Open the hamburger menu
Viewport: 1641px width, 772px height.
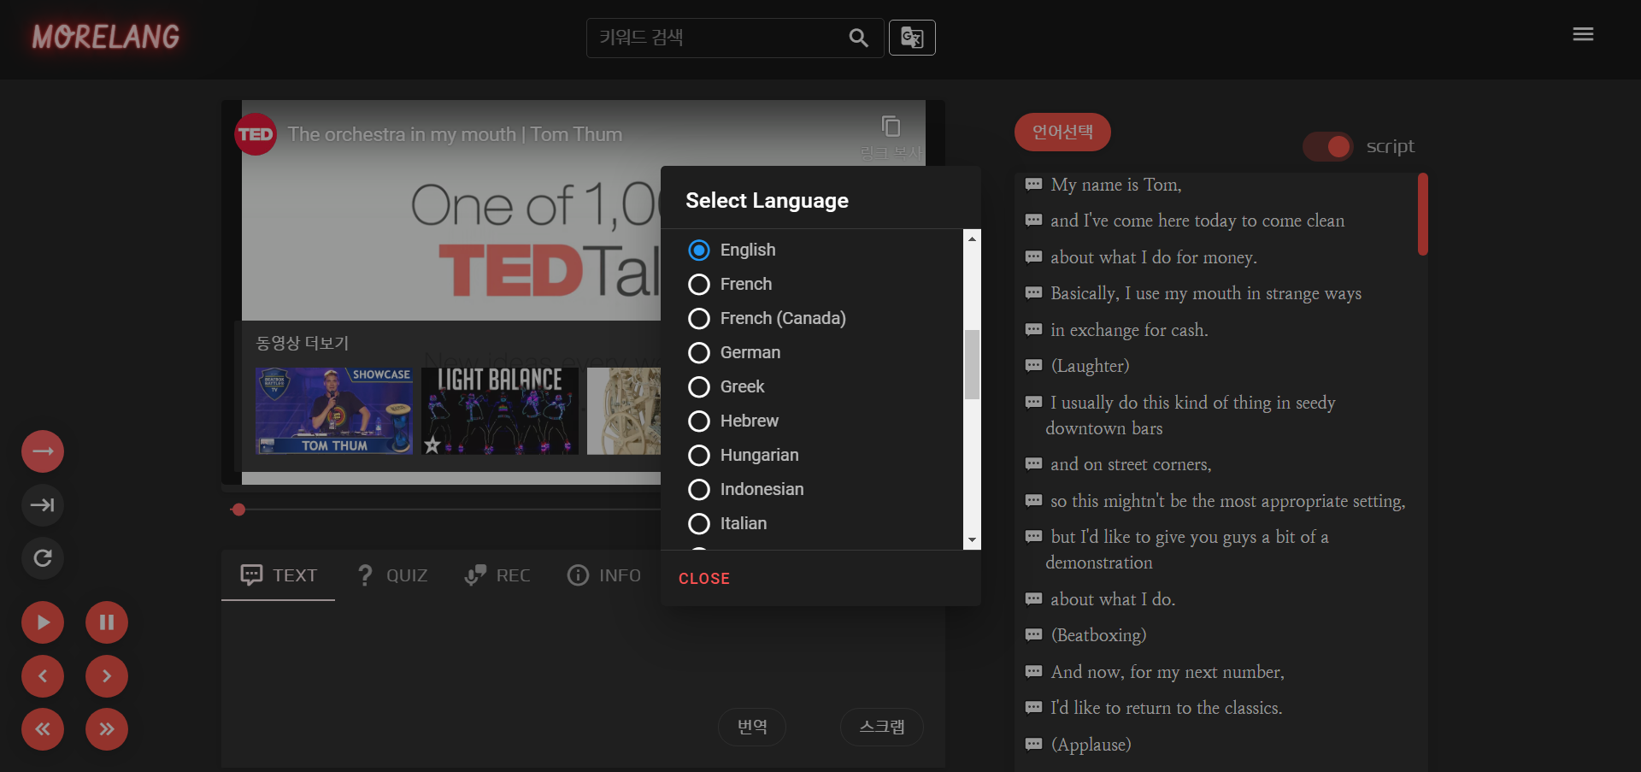[1583, 34]
